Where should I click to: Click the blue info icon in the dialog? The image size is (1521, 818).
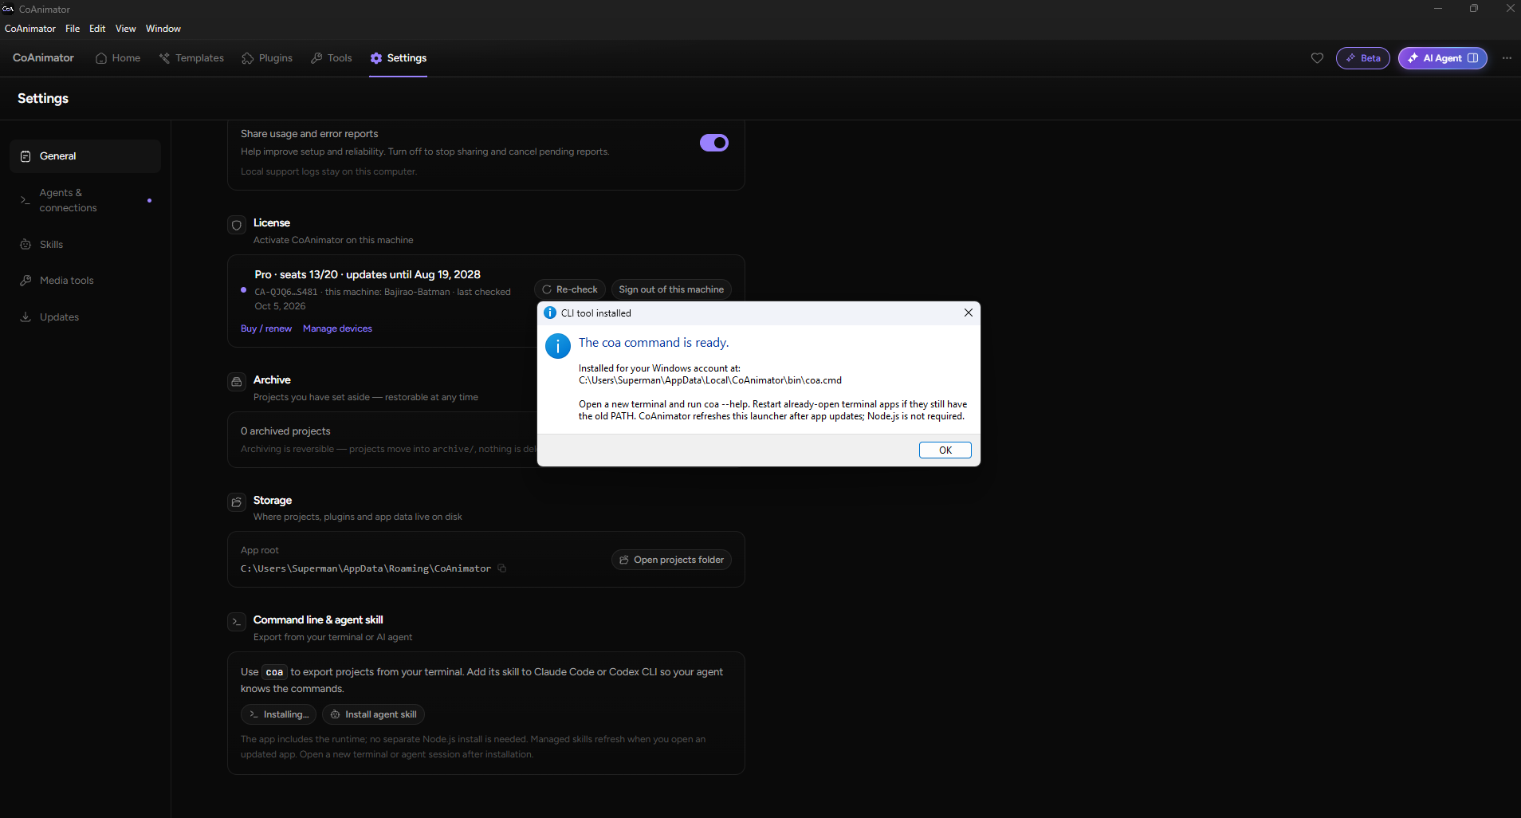558,346
